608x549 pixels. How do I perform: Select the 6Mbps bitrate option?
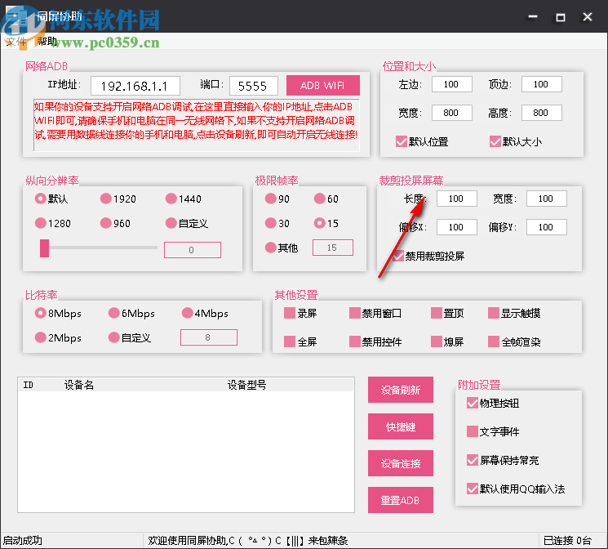(113, 313)
